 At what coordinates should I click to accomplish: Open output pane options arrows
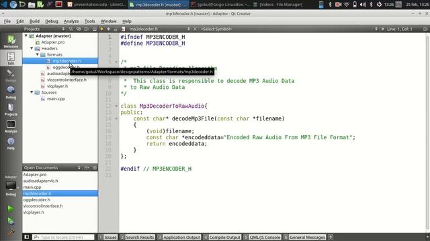click(x=331, y=237)
